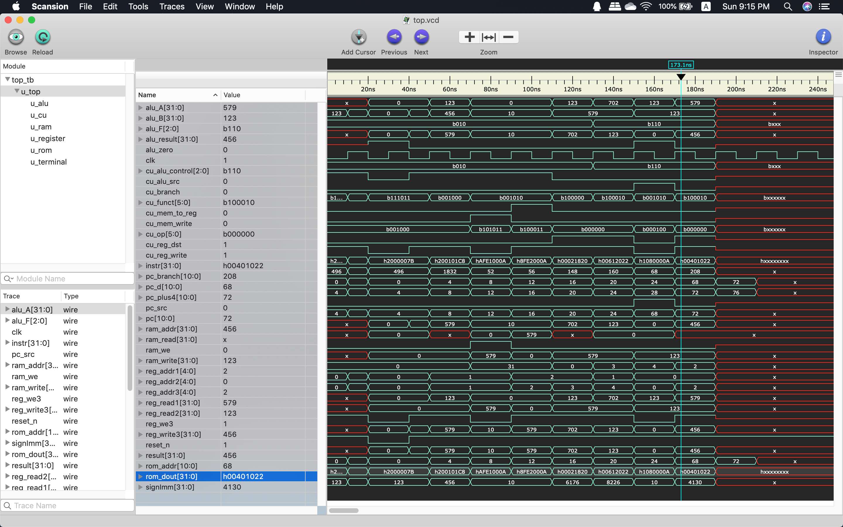The height and width of the screenshot is (527, 843).
Task: Click the 173.1ns cursor marker
Action: coord(681,65)
